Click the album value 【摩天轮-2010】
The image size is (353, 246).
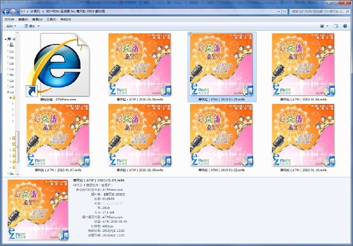point(114,194)
